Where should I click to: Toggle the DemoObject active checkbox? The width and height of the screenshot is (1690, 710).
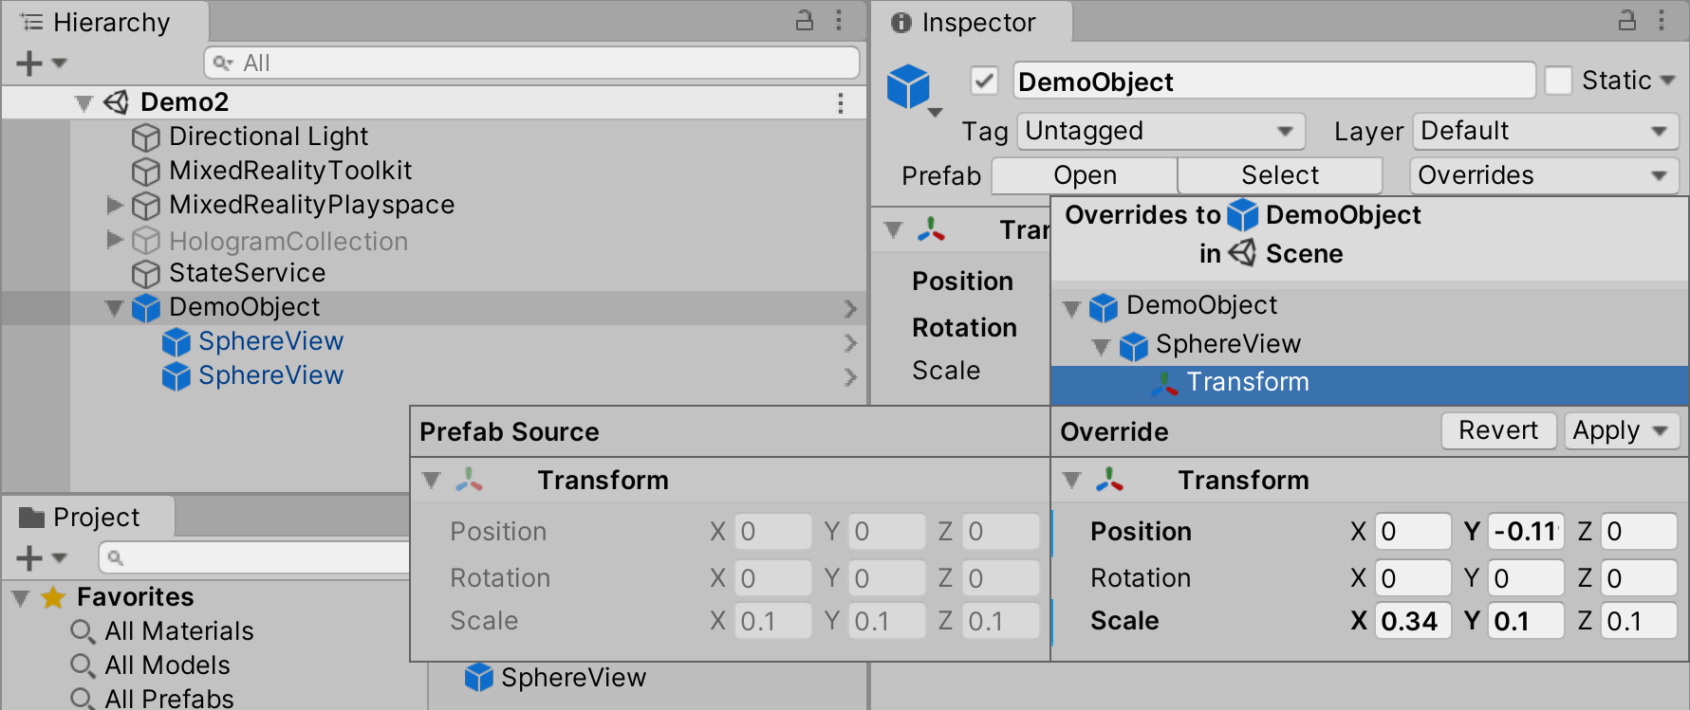point(985,82)
